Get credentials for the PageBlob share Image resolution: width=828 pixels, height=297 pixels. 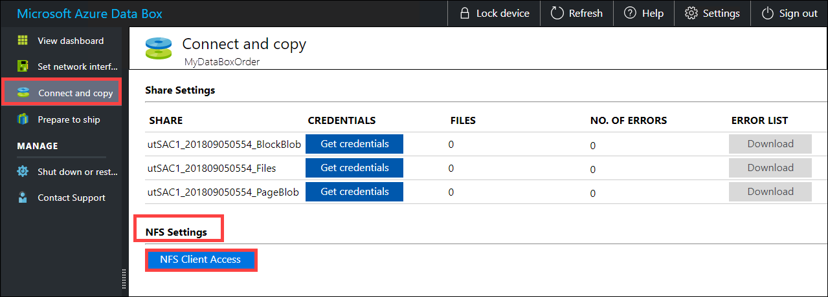pyautogui.click(x=355, y=192)
